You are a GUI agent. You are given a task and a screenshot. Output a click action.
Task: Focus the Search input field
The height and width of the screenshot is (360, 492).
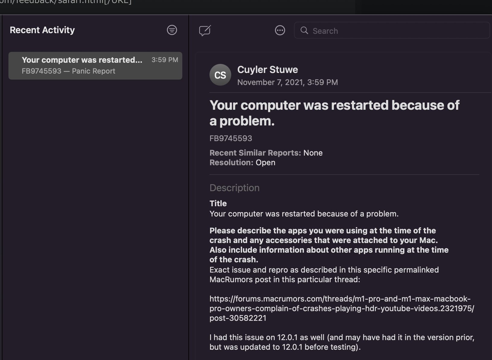click(x=392, y=31)
